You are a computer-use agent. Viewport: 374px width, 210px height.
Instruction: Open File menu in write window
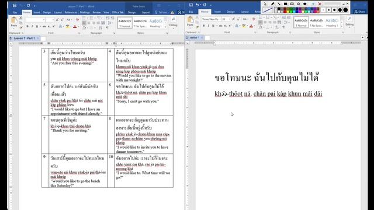(191, 12)
